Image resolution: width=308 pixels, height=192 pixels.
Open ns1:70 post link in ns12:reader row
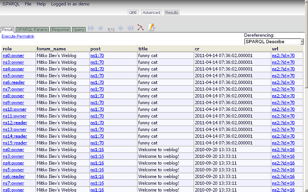click(97, 123)
